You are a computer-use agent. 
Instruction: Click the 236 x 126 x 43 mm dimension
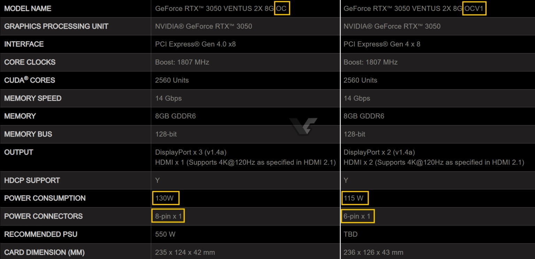[373, 252]
